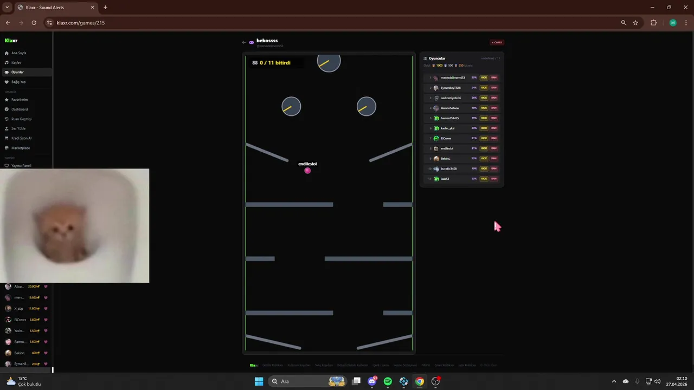
Task: Ban player mervedelimerm53
Action: 494,77
